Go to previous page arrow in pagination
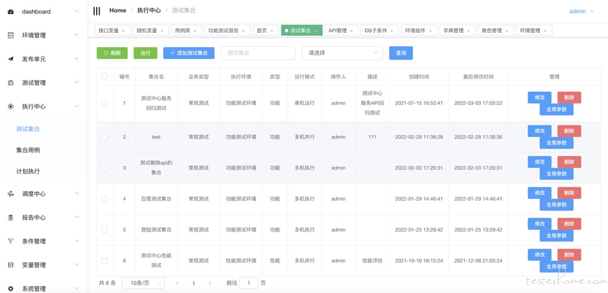This screenshot has height=293, width=608. (177, 283)
